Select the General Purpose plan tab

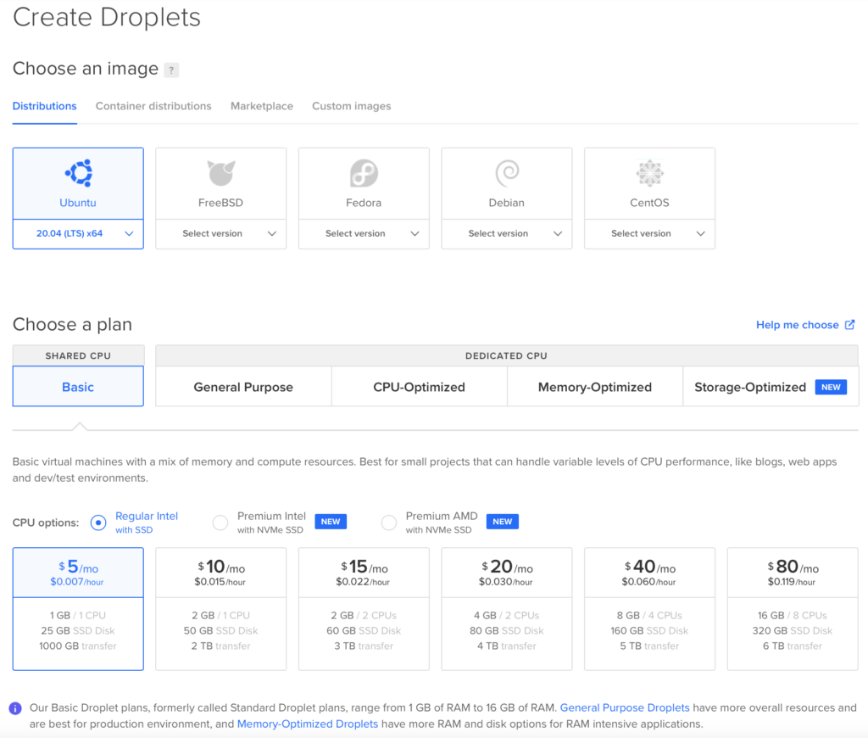(243, 387)
